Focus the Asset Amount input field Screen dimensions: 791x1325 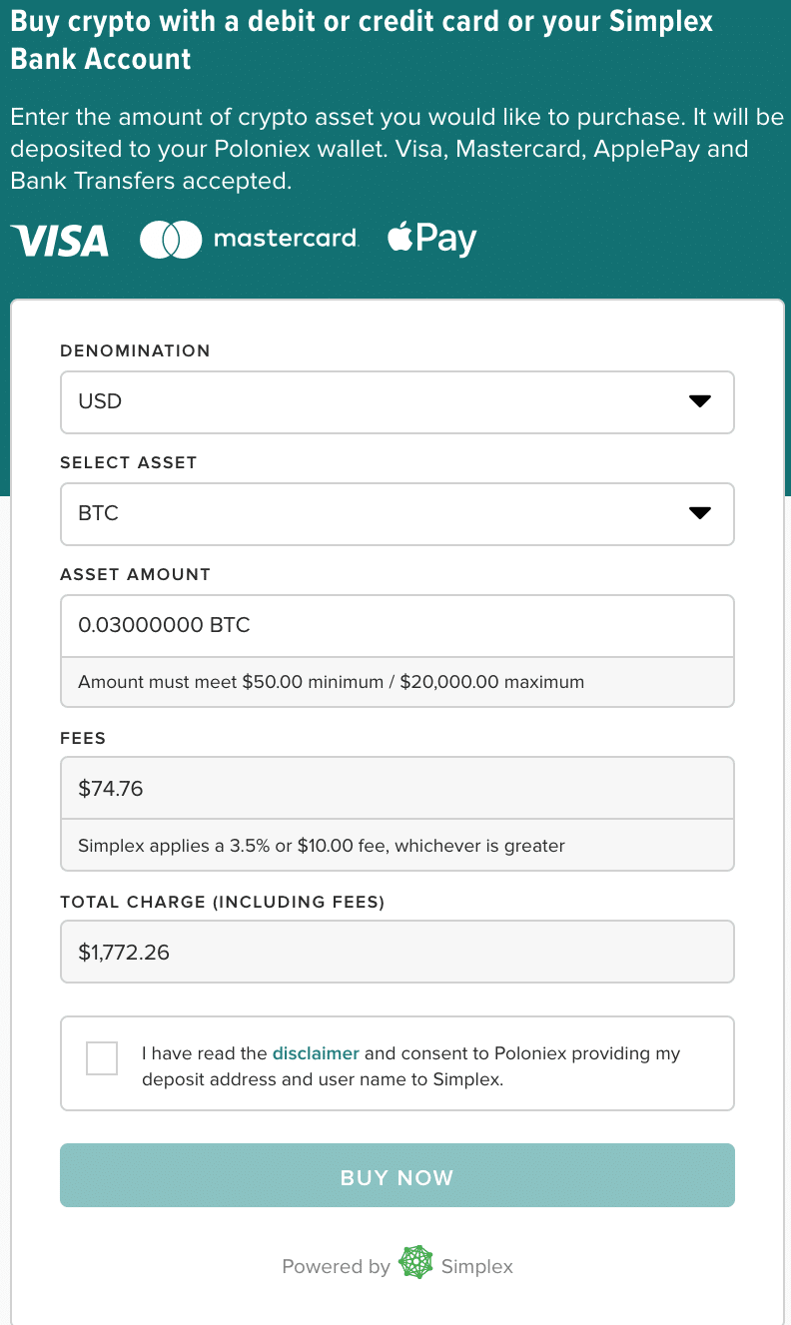click(397, 626)
